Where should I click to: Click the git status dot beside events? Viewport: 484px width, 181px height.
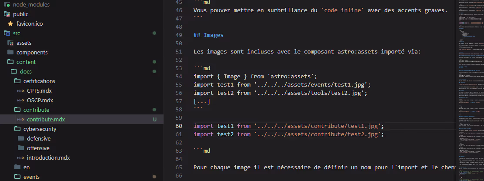(x=154, y=177)
